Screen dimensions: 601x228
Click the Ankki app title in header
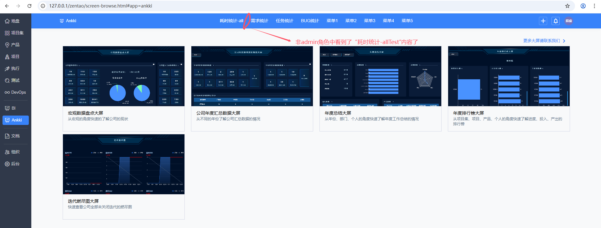[x=68, y=21]
